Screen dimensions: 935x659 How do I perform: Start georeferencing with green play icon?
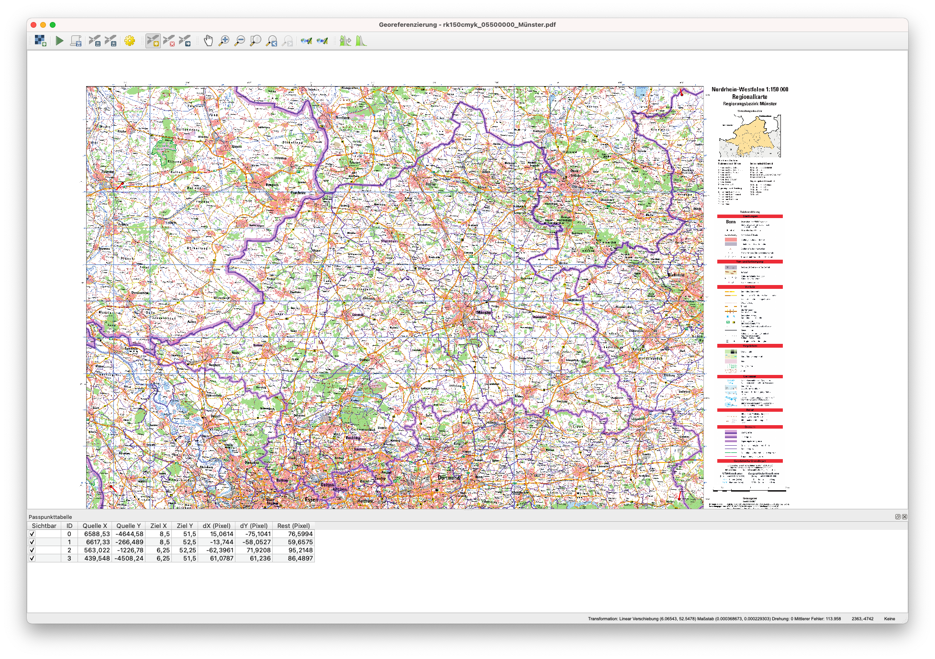coord(59,41)
